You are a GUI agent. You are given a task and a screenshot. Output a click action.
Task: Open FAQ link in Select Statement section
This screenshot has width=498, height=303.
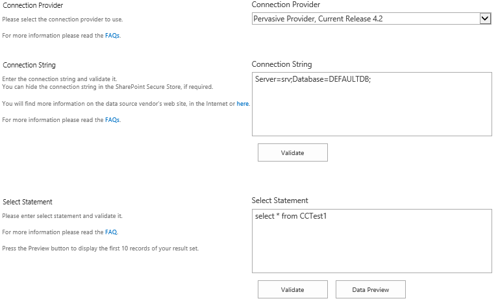[x=111, y=232]
